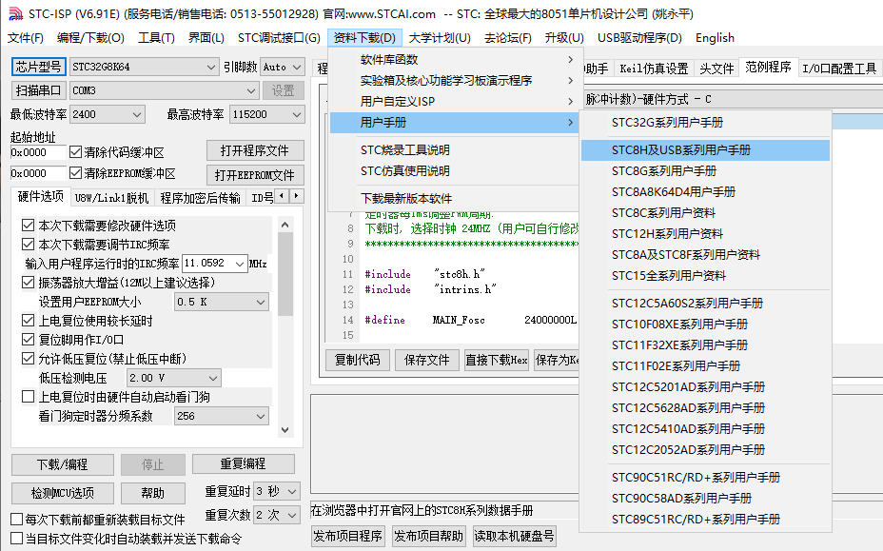Screen dimensions: 883x551
Task: Switch to 程序加密后传输 tab
Action: tap(200, 198)
